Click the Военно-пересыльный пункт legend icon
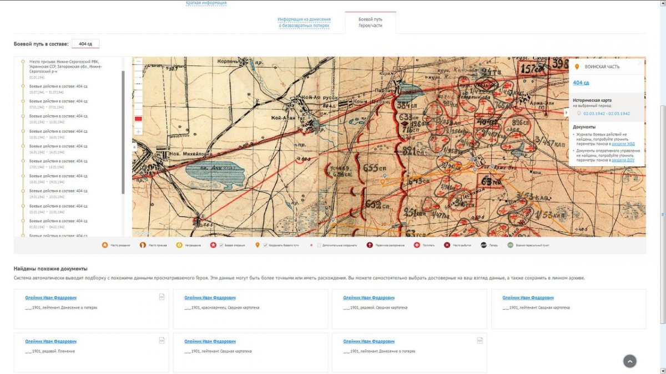Screen dimensions: 666x374 click(x=510, y=245)
